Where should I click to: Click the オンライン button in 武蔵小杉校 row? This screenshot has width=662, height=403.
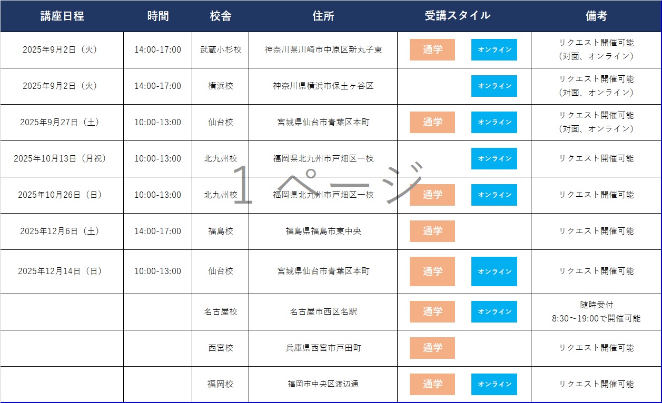(x=494, y=50)
